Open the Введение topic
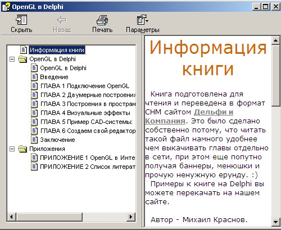Image resolution: width=281 pixels, height=230 pixels. pos(54,77)
